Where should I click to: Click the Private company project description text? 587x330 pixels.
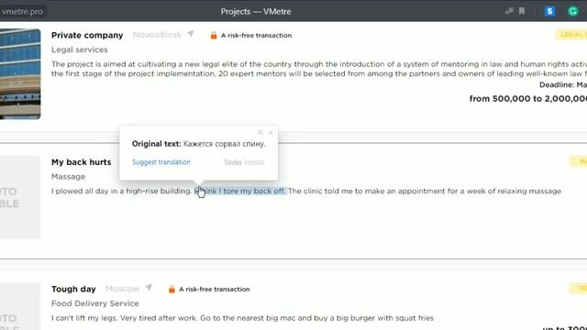click(319, 69)
